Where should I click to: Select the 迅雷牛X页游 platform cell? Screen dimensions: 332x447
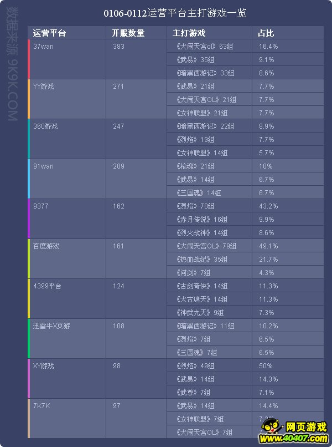click(68, 338)
